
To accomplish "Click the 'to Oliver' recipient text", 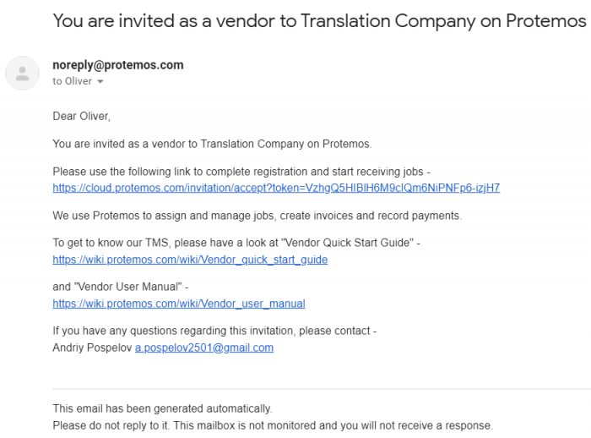I will 72,81.
